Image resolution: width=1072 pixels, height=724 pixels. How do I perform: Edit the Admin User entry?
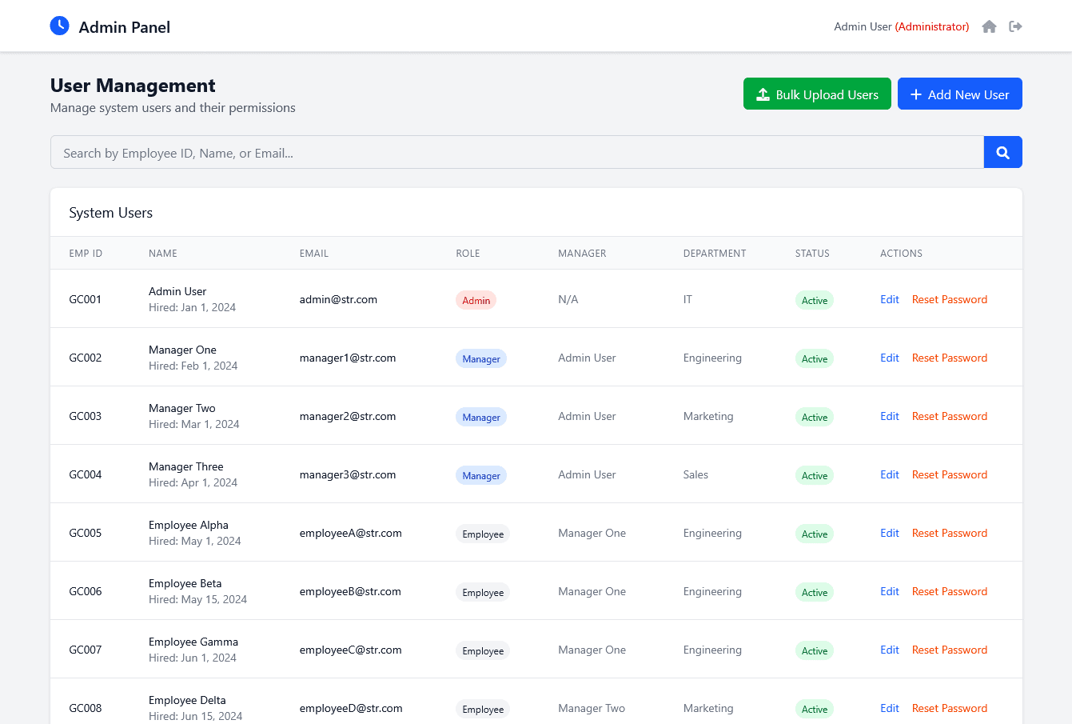[x=889, y=299]
